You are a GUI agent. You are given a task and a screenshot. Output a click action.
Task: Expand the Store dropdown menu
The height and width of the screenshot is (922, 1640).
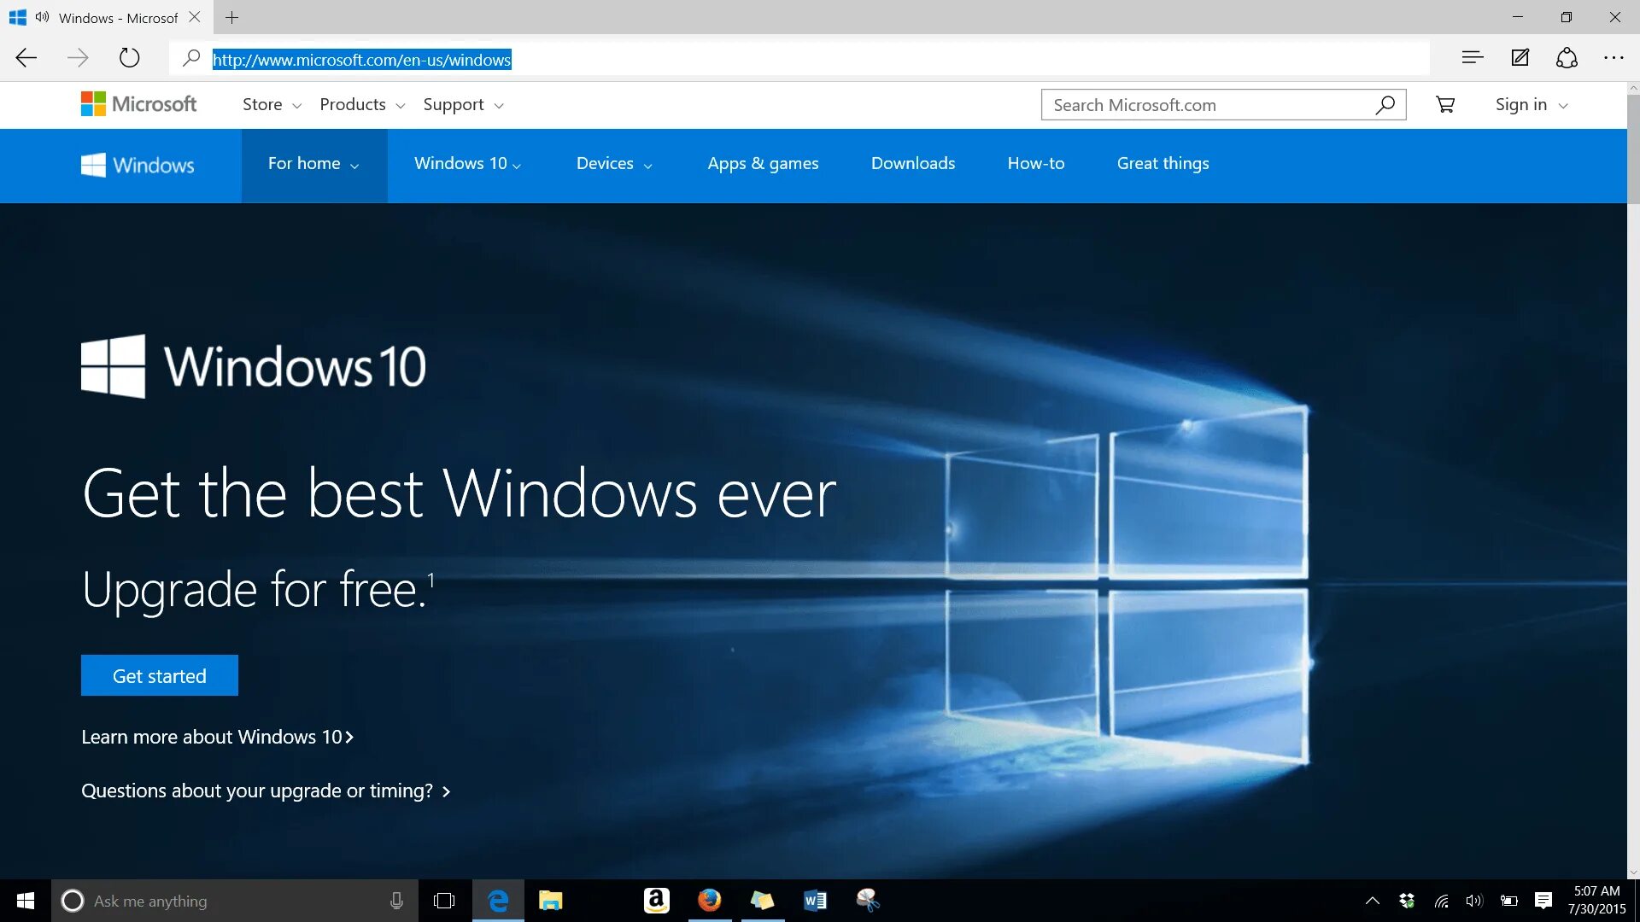tap(272, 104)
